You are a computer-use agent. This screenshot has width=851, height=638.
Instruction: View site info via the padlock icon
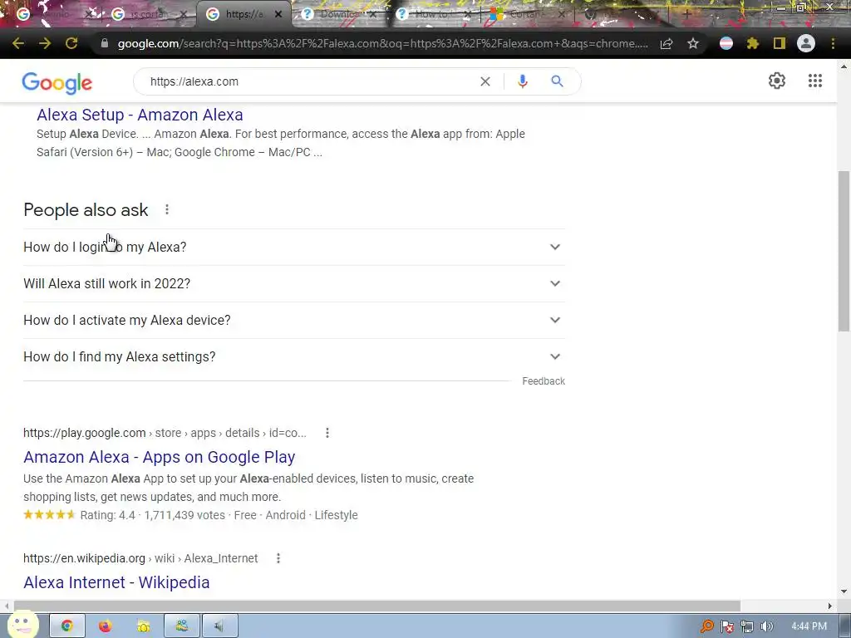105,43
